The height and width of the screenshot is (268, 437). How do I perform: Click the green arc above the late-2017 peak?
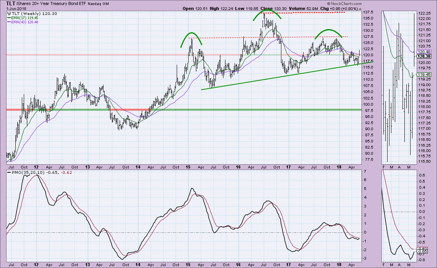point(328,31)
